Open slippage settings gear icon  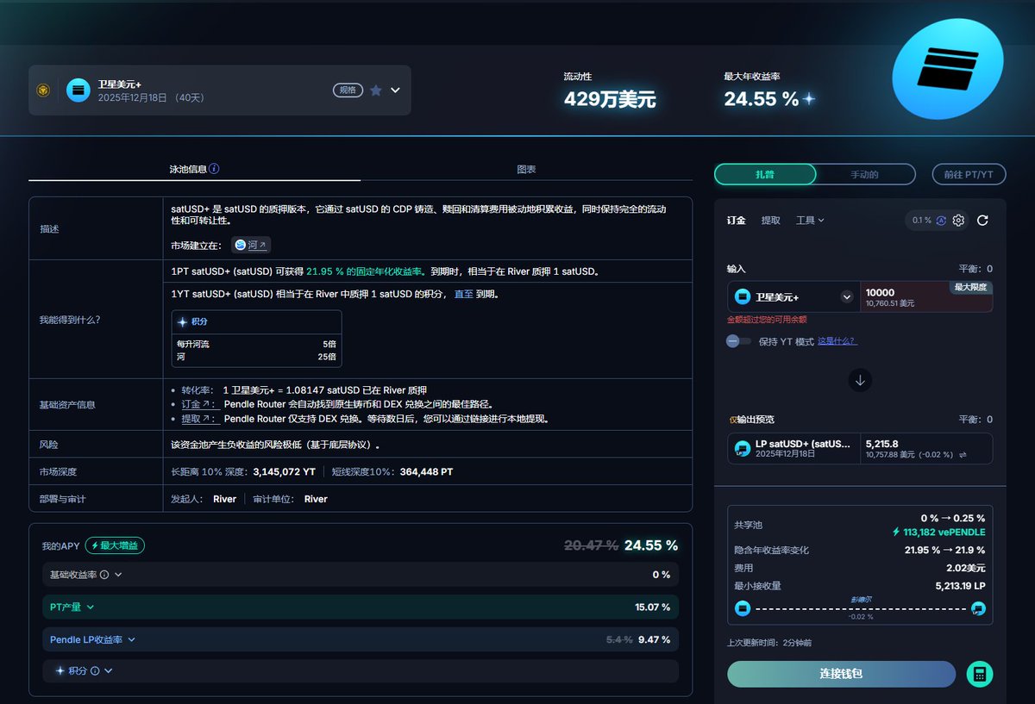tap(958, 221)
